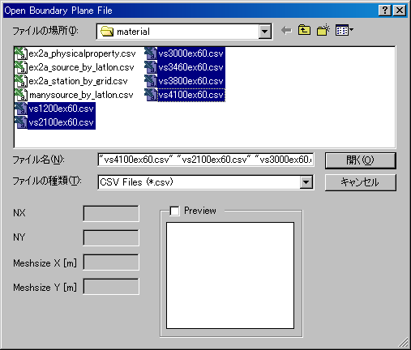Click the NX value field
The height and width of the screenshot is (350, 411).
111,213
